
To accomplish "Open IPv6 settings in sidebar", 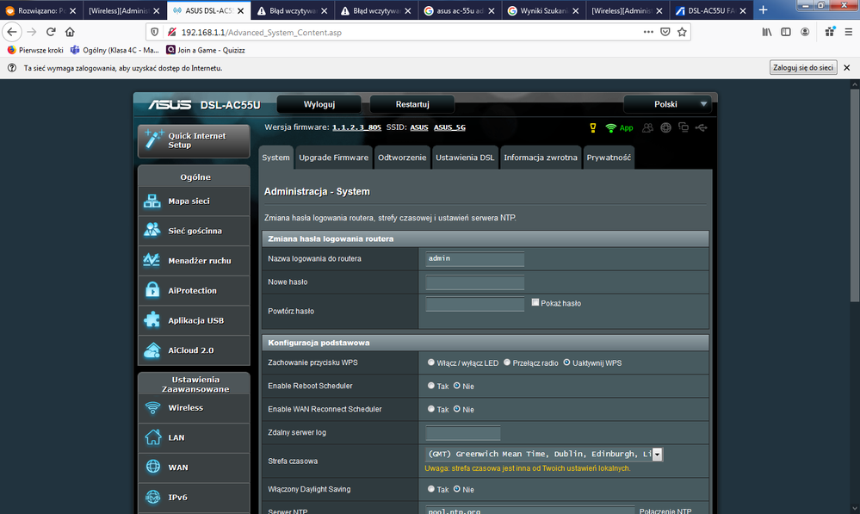I will click(194, 497).
